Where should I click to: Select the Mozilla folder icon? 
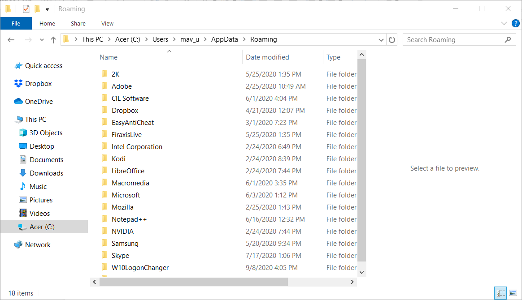tap(104, 207)
